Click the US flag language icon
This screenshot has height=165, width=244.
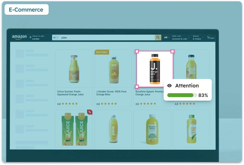pyautogui.click(x=166, y=38)
